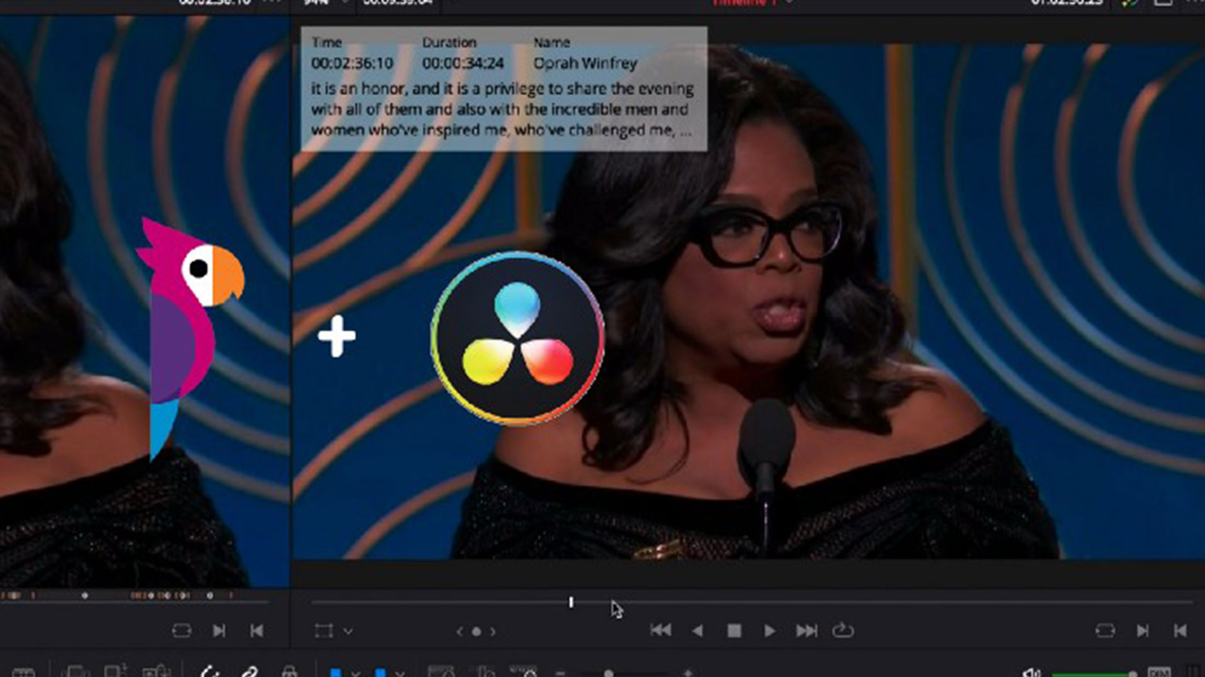Click the timeline viewer scrub bar playhead
This screenshot has width=1205, height=677.
[570, 602]
